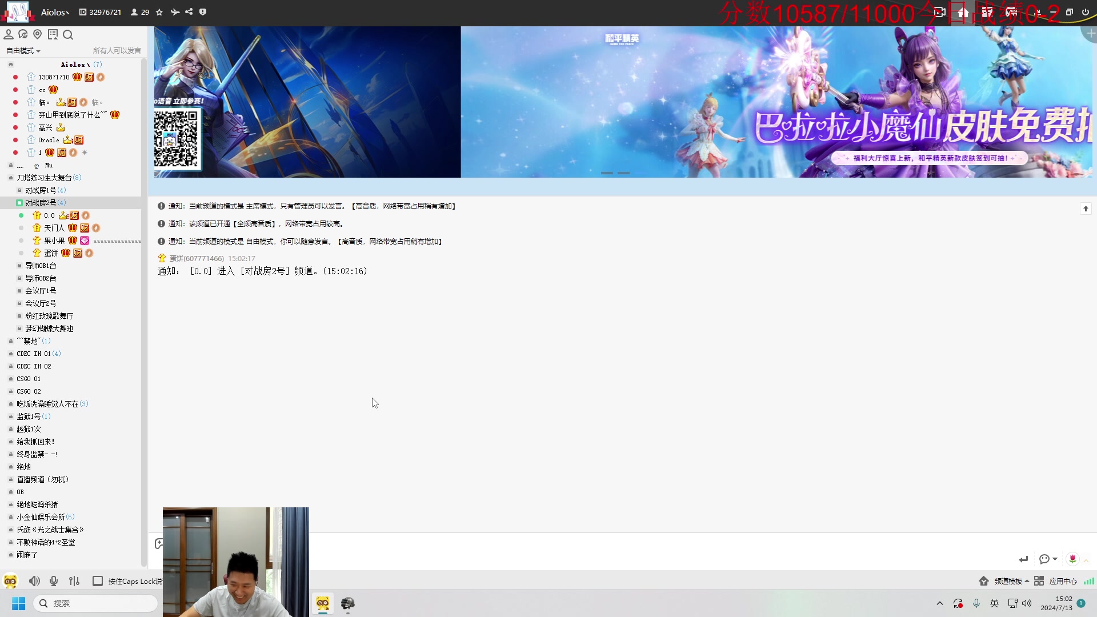Viewport: 1097px width, 617px height.
Task: Open the chat history bubble icon in sidebar
Action: pos(23,35)
